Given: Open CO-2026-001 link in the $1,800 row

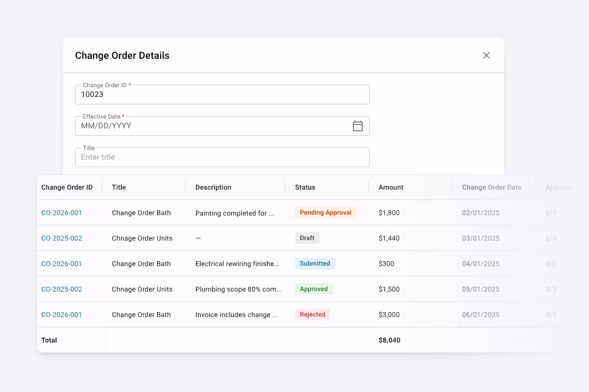Looking at the screenshot, I should 61,213.
